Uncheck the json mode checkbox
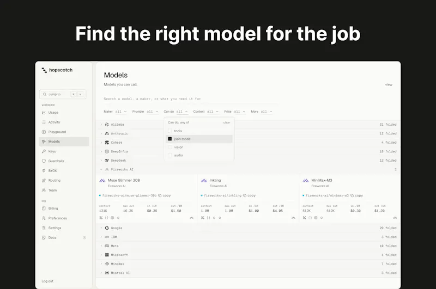 click(x=170, y=139)
